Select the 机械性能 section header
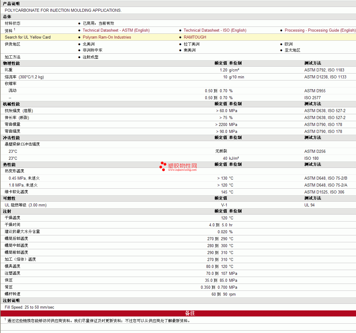The image size is (356, 333). point(11,104)
